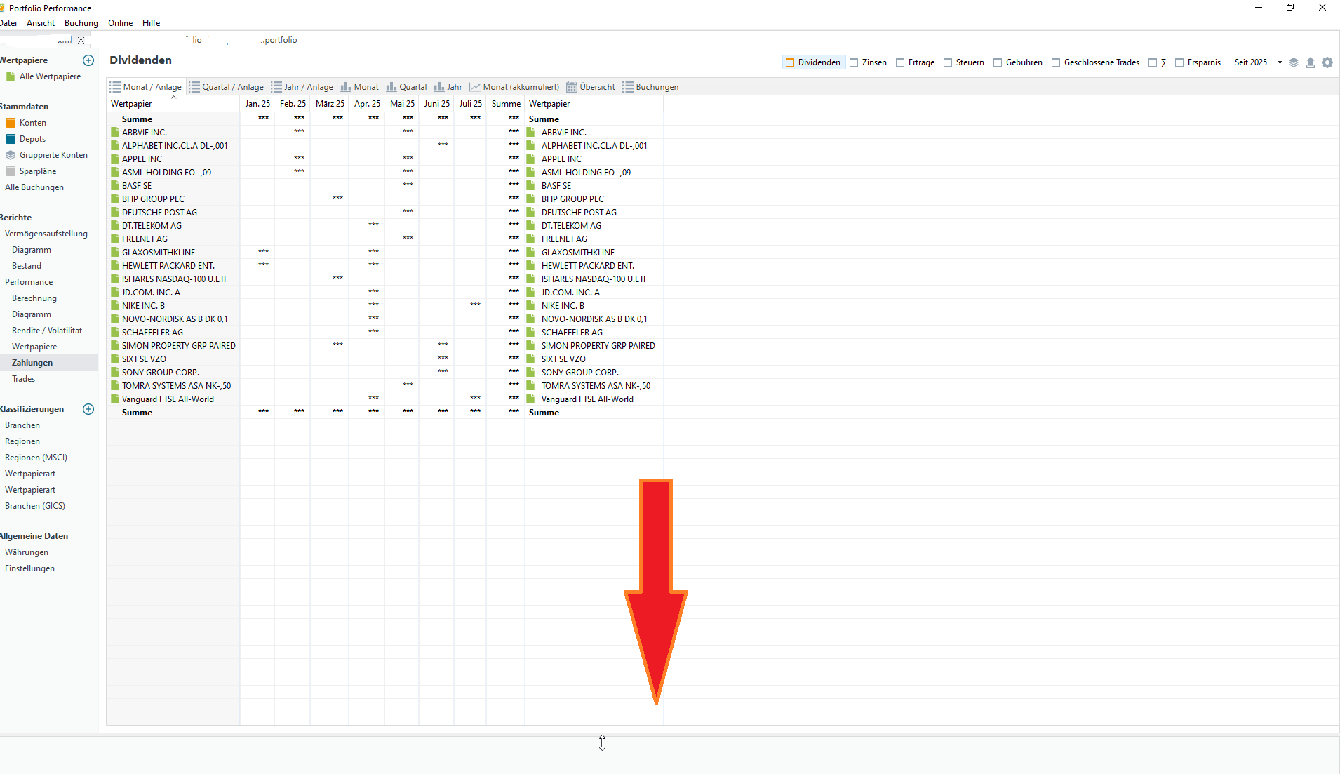Click the Apr. 25 column header
This screenshot has width=1340, height=774.
tap(367, 104)
